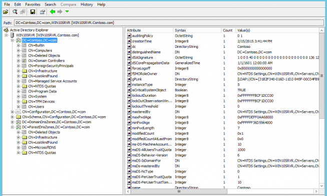
Task: Click the horizontal scrollbar right arrow
Action: 316,191
